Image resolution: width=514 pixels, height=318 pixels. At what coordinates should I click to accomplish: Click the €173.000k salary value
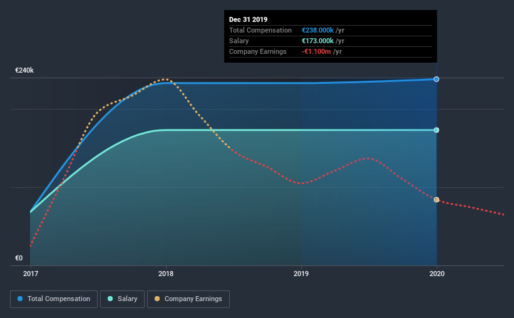point(317,41)
